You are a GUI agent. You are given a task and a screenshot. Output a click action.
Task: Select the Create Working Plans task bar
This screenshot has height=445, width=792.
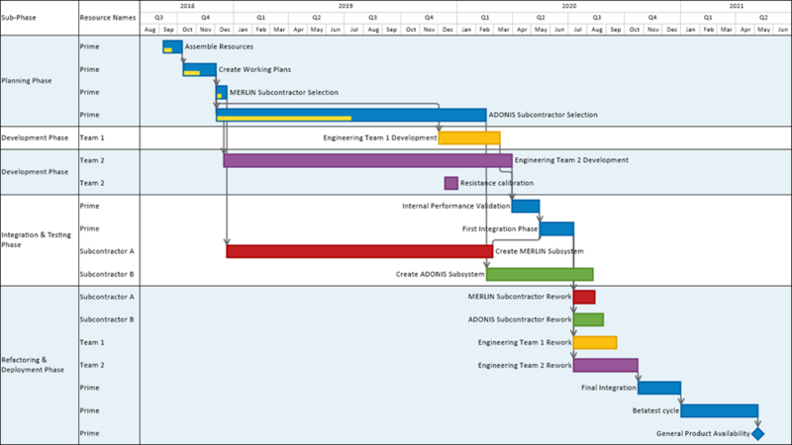point(200,69)
